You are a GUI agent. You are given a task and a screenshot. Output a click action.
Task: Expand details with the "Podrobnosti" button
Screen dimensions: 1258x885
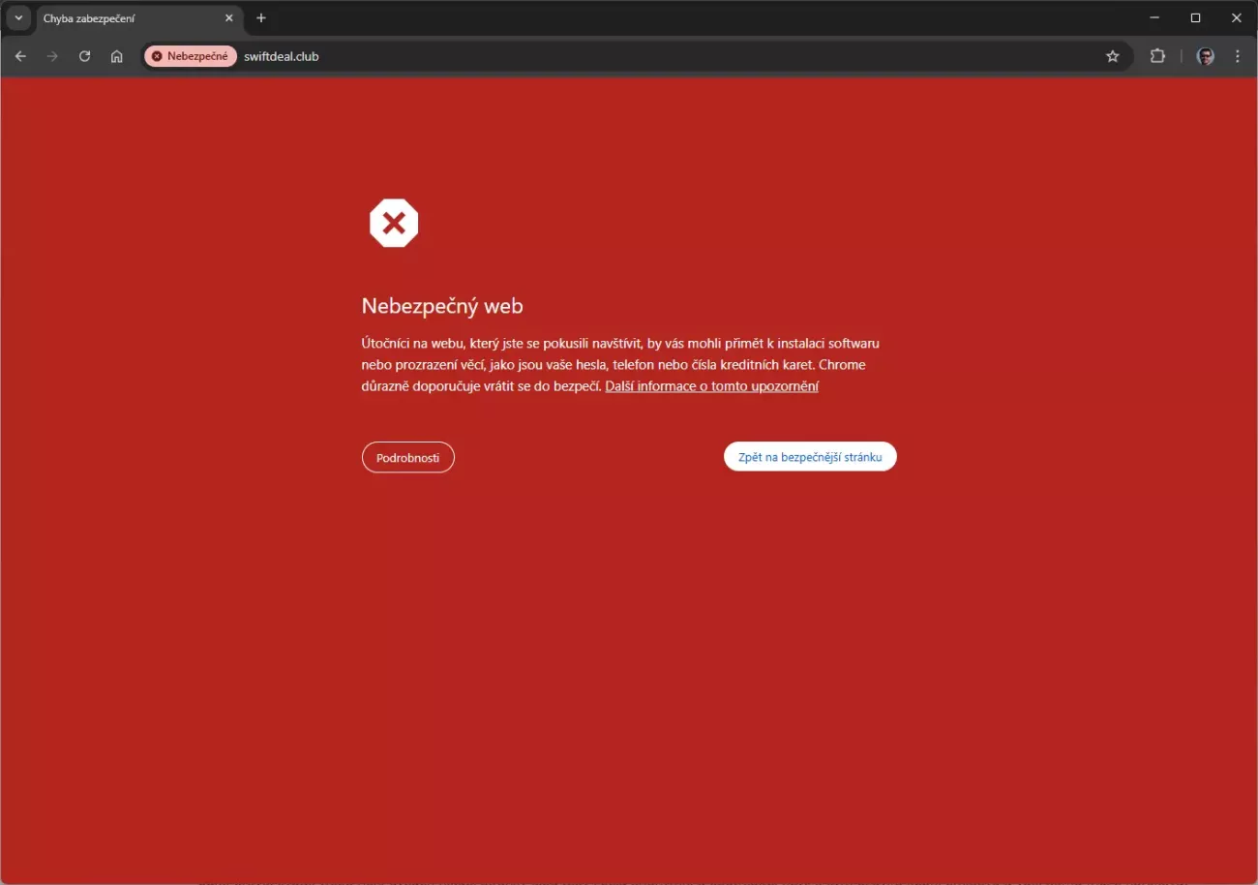(x=407, y=457)
